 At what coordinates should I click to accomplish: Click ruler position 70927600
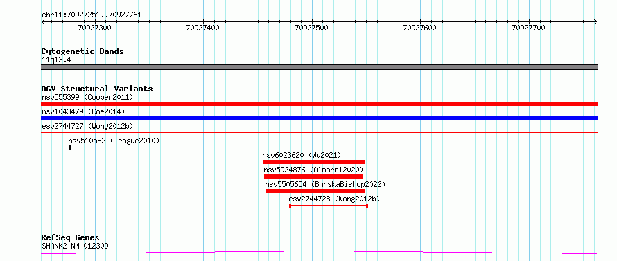tap(420, 28)
